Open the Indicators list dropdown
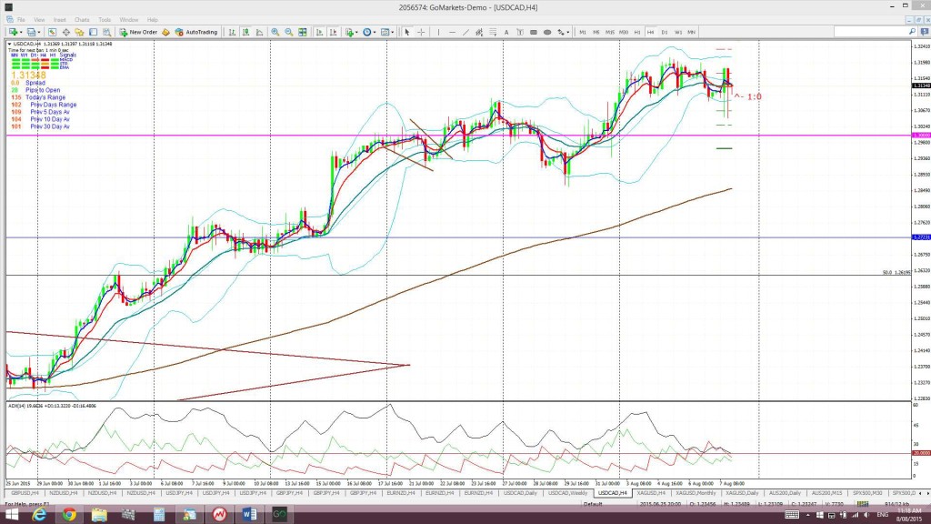Viewport: 931px width, 524px height. point(352,32)
